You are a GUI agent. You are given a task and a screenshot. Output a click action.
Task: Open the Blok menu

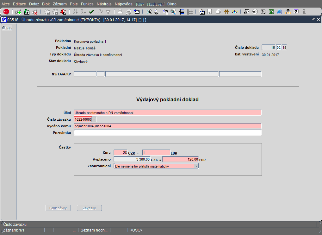click(x=46, y=4)
